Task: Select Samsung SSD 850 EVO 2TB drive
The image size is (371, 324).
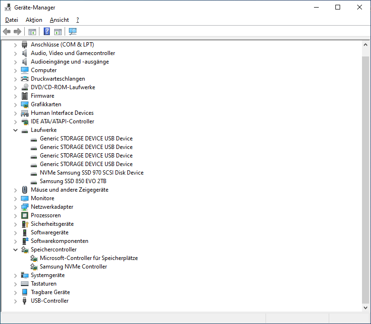Action: pyautogui.click(x=73, y=181)
